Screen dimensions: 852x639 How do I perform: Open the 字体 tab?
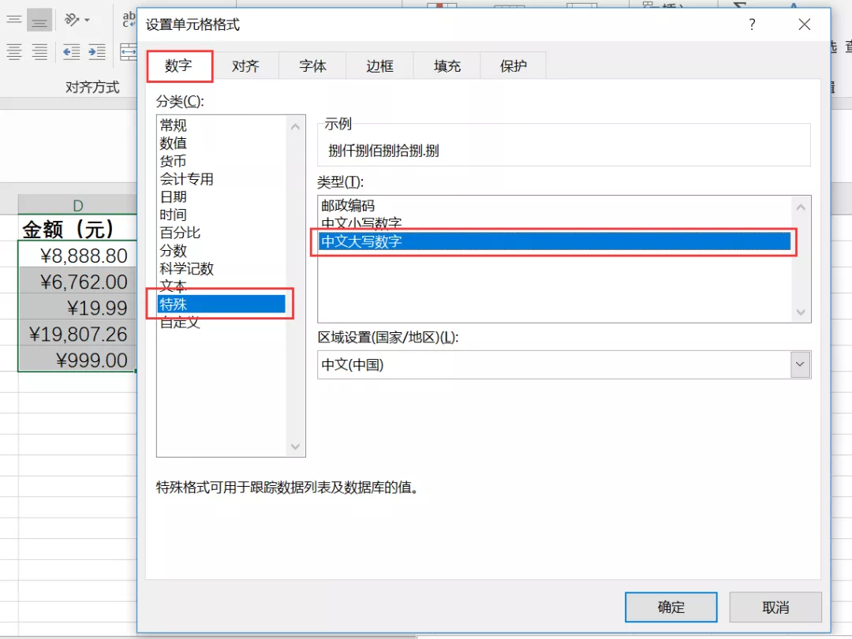pos(312,66)
